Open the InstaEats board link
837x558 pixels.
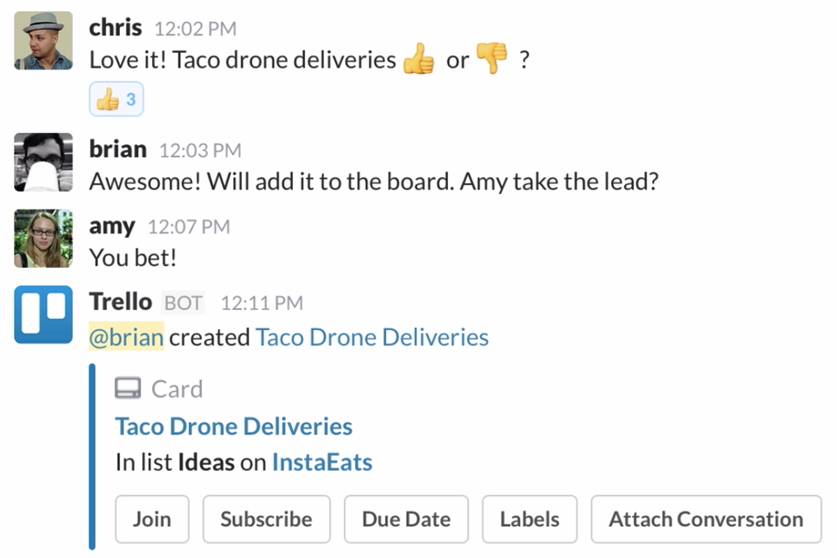pos(322,461)
